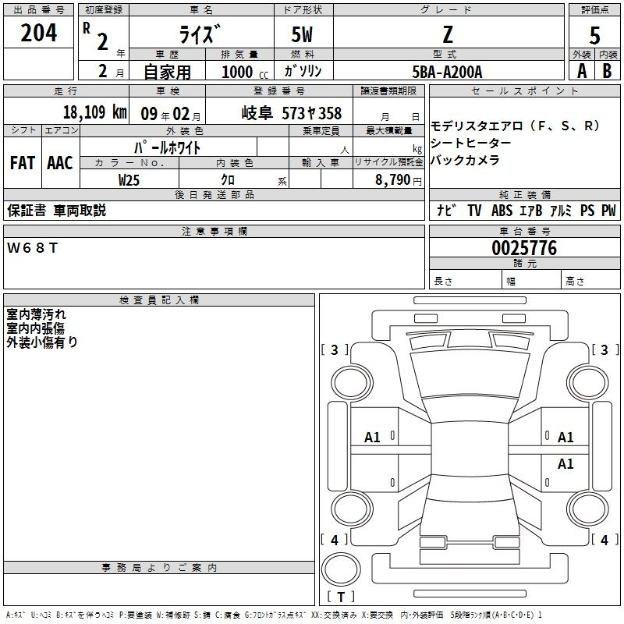Click the model code 5BA-A200A
624x624 pixels.
click(447, 71)
